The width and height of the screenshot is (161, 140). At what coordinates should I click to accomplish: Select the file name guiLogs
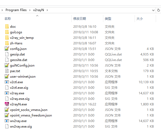(16, 32)
